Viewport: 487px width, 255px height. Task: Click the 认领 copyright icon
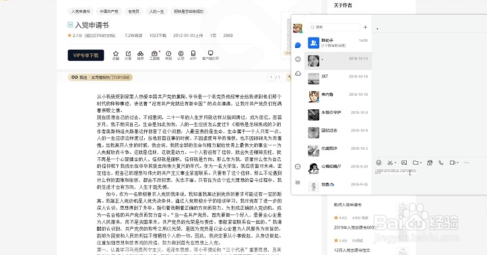[x=181, y=53]
